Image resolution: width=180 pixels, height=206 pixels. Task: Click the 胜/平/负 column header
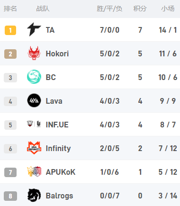pos(109,9)
